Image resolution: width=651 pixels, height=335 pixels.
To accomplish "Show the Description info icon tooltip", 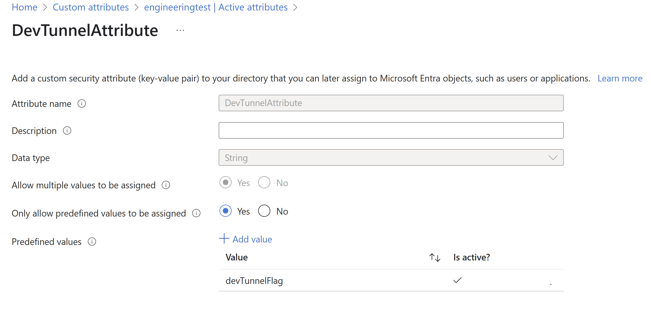I will [x=67, y=131].
